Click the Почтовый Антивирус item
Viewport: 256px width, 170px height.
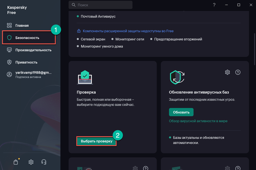coord(98,16)
